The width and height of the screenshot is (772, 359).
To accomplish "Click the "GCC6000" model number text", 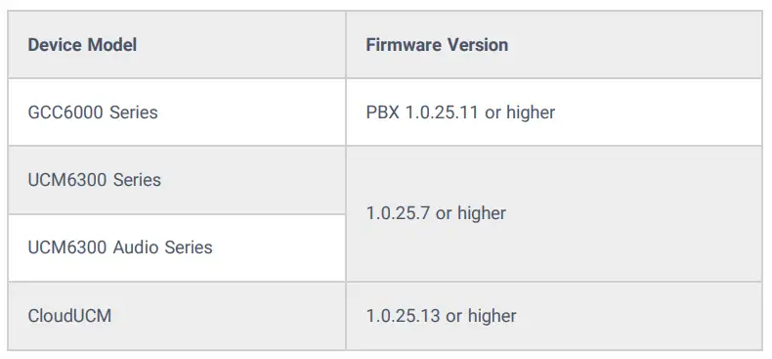I will click(65, 112).
